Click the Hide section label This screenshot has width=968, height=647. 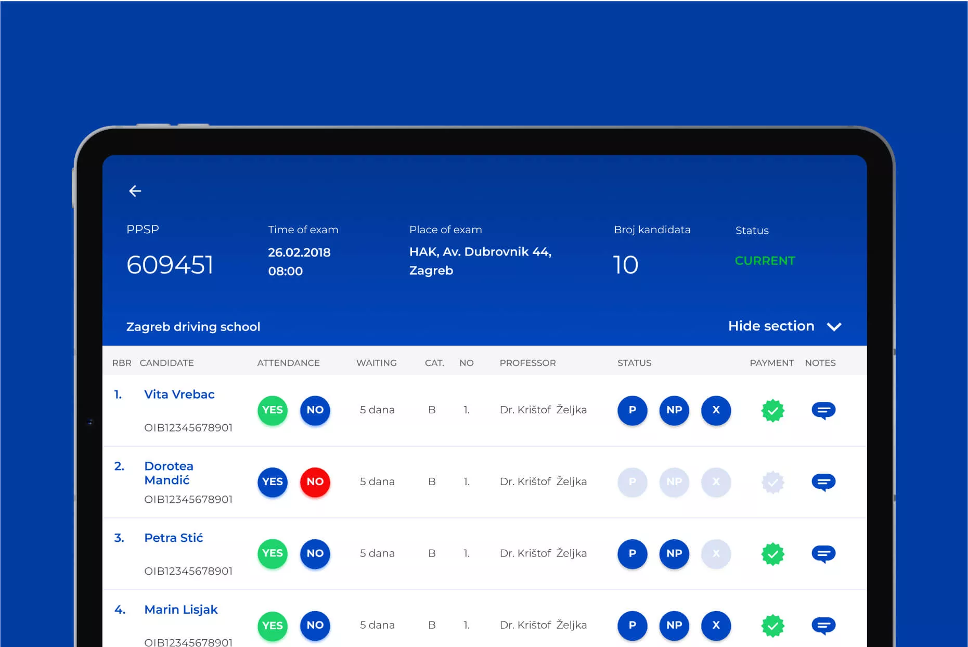coord(771,326)
